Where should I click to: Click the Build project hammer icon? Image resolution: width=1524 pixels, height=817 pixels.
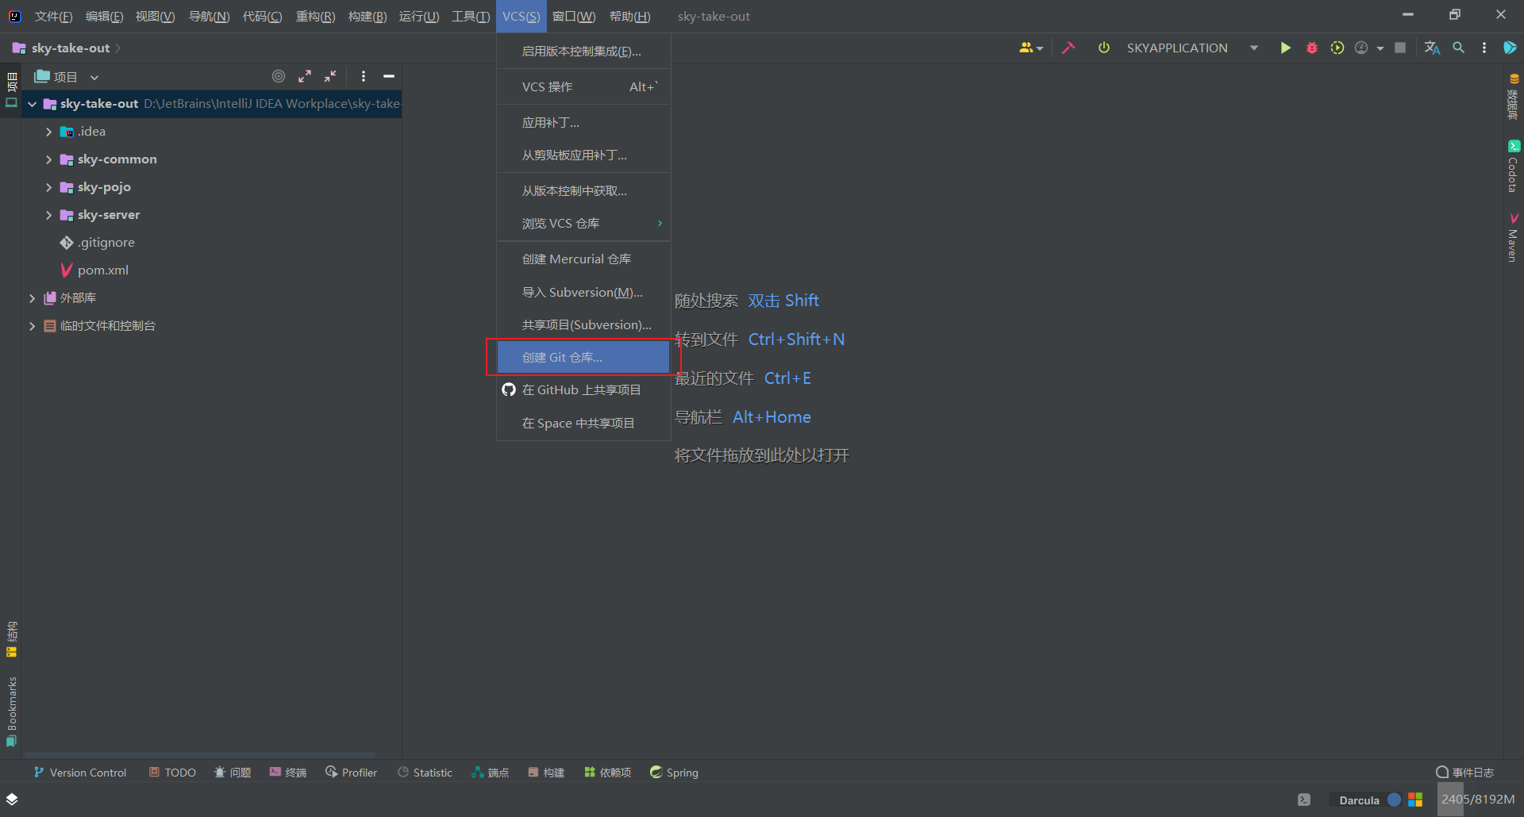point(1068,48)
